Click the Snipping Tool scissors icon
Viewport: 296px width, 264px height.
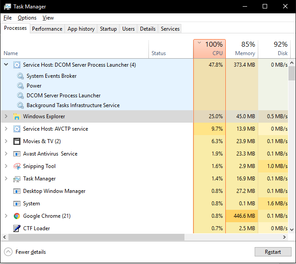pyautogui.click(x=17, y=166)
